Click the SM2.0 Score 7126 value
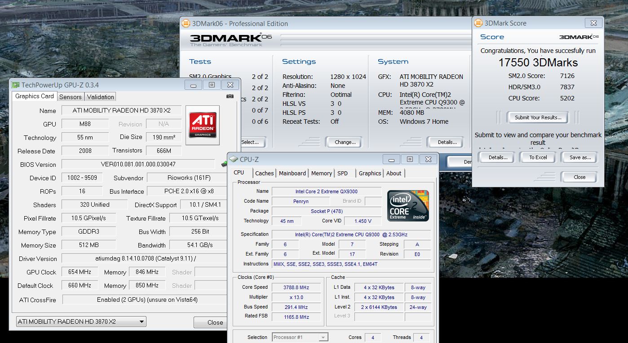 click(x=567, y=76)
